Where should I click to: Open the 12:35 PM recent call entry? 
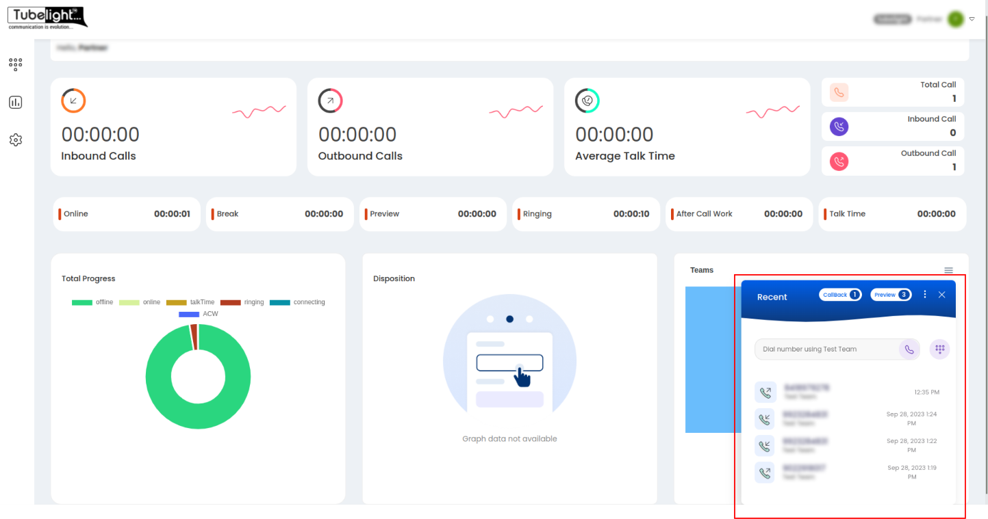tap(848, 392)
